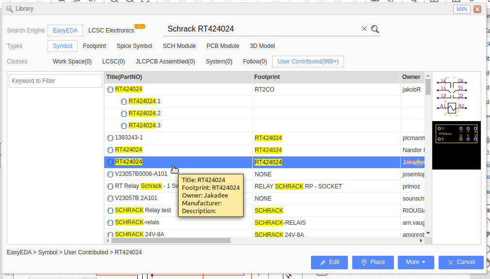Image resolution: width=490 pixels, height=279 pixels.
Task: Click symbol icon of RT424024.3 sub-part
Action: click(x=124, y=126)
